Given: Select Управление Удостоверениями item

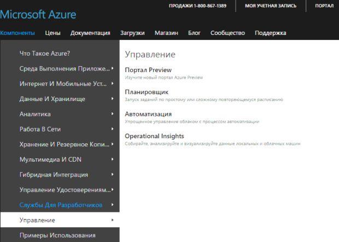Looking at the screenshot, I should coord(65,190).
